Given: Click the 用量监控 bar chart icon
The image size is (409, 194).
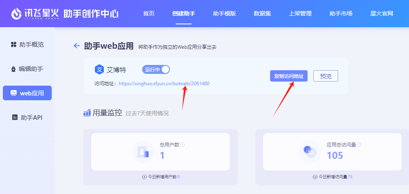Looking at the screenshot, I should tap(87, 113).
